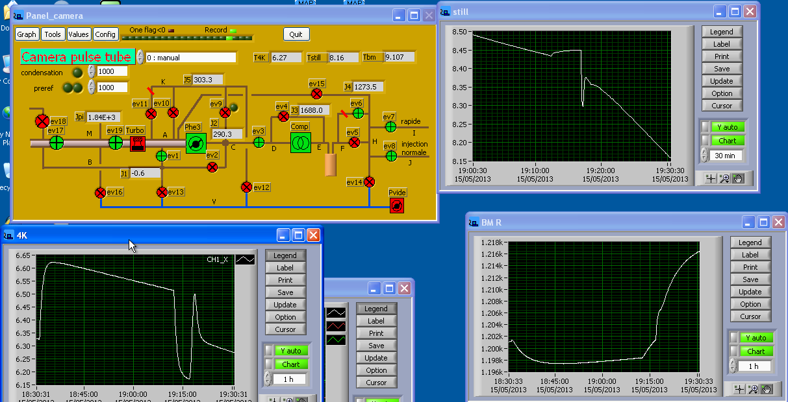Select pan hand tool in still graph
The height and width of the screenshot is (402, 788).
pos(738,178)
